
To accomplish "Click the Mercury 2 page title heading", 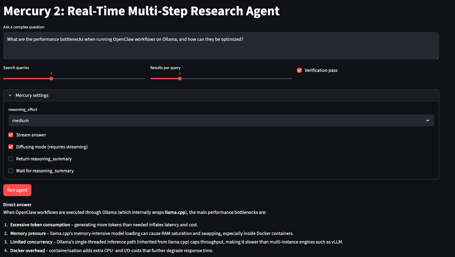I will (x=141, y=11).
